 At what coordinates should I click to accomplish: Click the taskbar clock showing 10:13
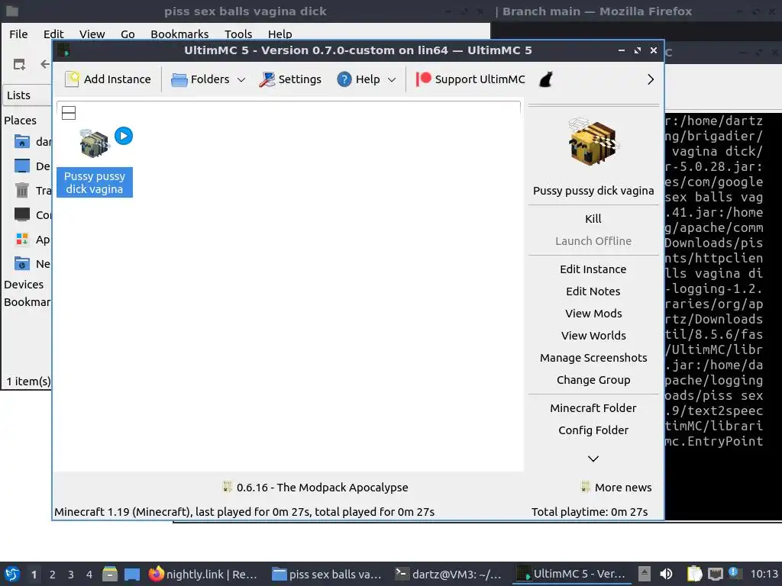(x=764, y=574)
